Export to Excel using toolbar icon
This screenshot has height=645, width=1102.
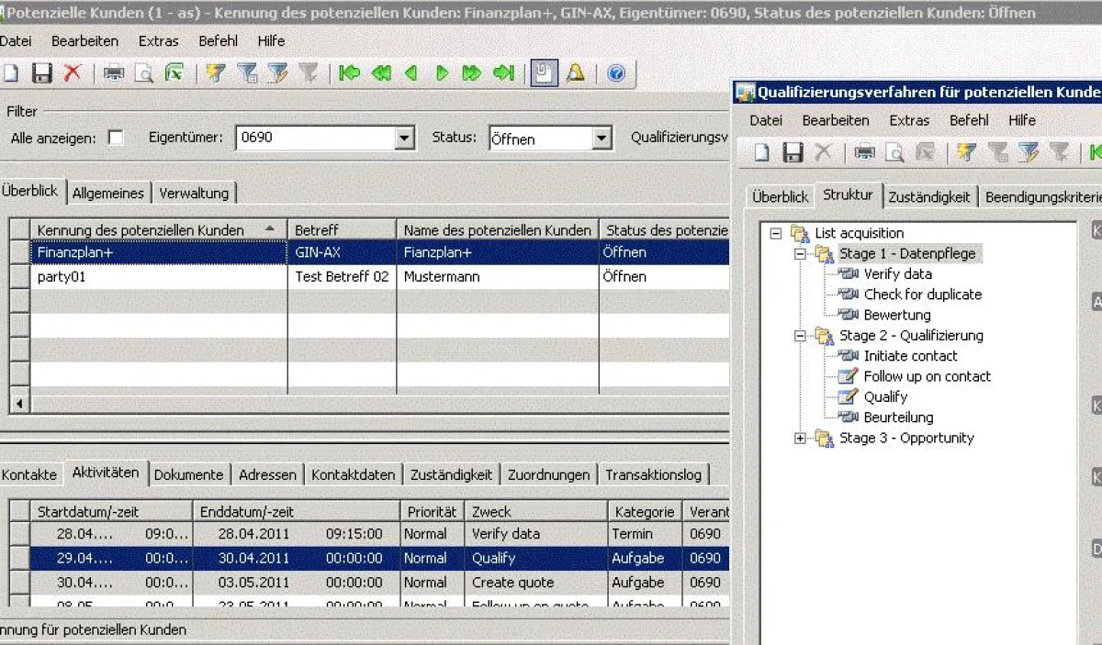tap(174, 73)
